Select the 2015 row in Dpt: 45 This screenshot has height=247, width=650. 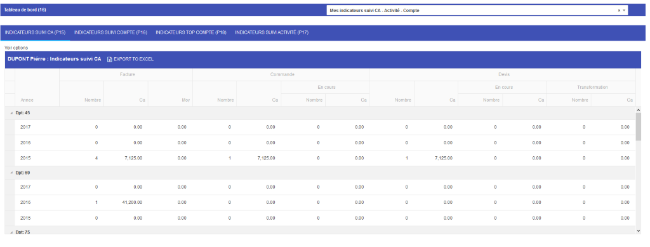coord(320,158)
